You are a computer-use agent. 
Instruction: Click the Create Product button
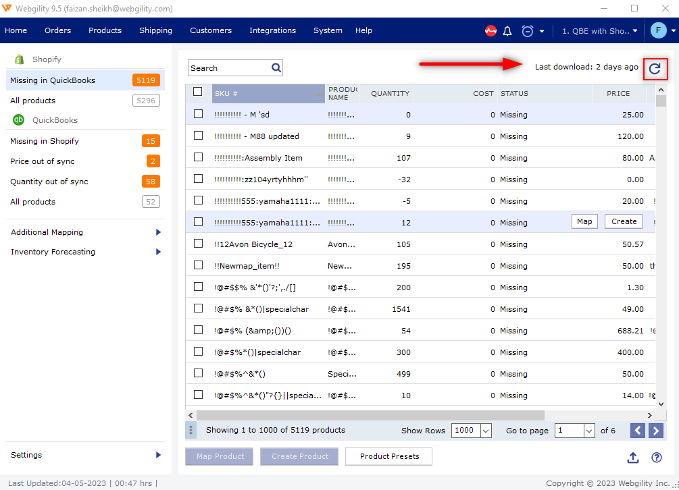click(x=299, y=457)
